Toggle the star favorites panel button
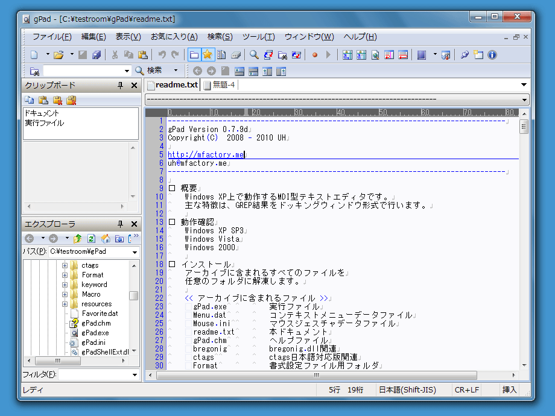Image resolution: width=555 pixels, height=416 pixels. coord(208,55)
